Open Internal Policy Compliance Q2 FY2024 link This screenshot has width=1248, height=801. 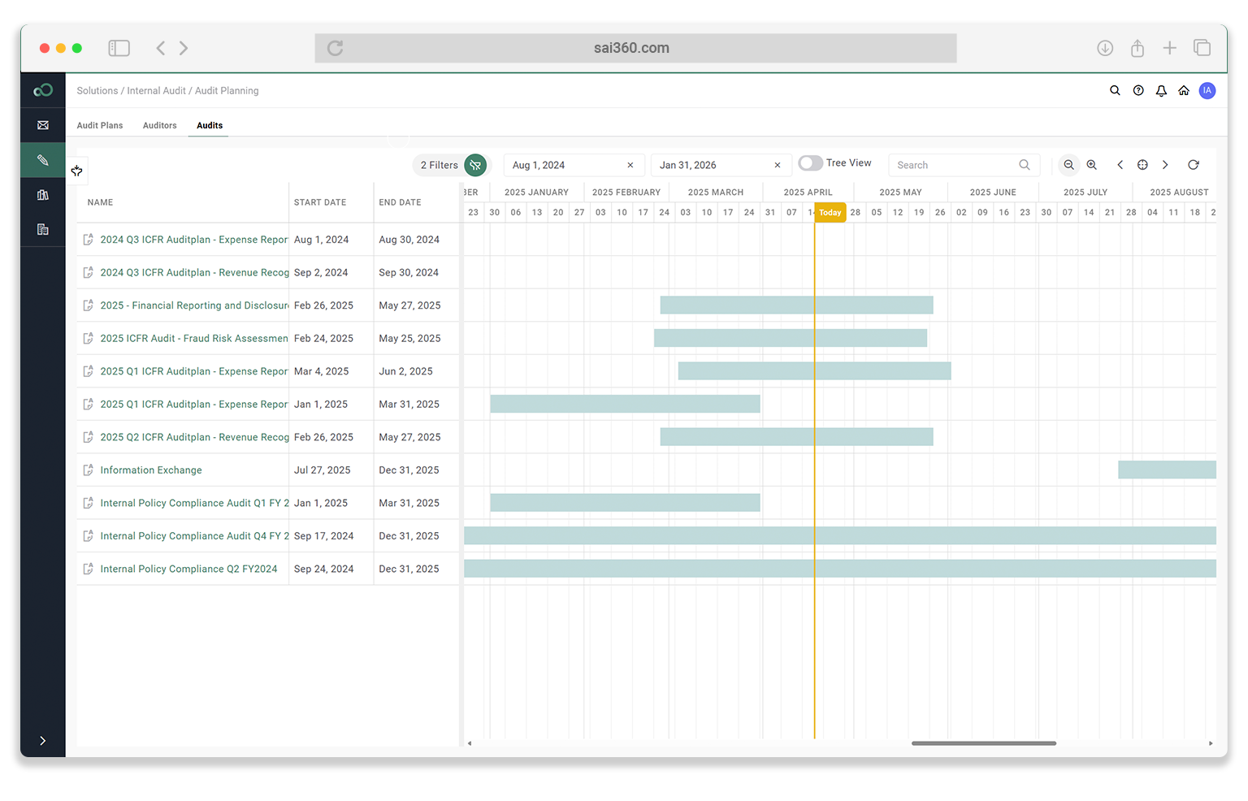[x=188, y=569]
